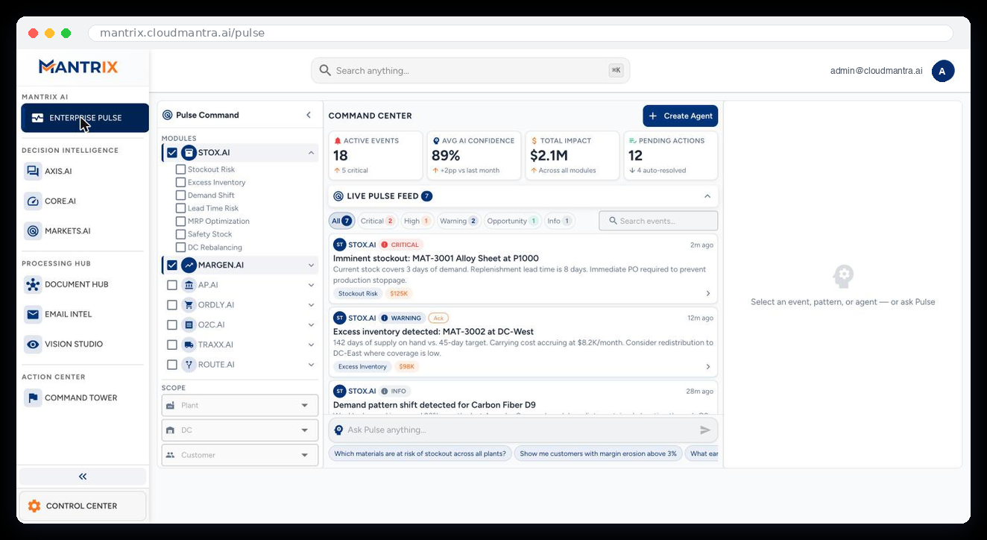
Task: Click the TRAXX.AI truck icon
Action: [189, 345]
